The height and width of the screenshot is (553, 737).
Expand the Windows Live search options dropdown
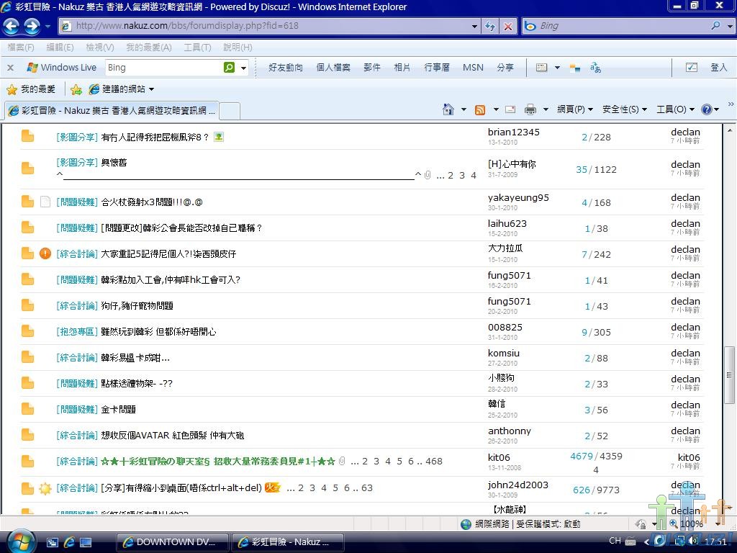243,68
